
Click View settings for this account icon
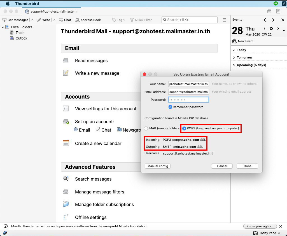[66, 108]
